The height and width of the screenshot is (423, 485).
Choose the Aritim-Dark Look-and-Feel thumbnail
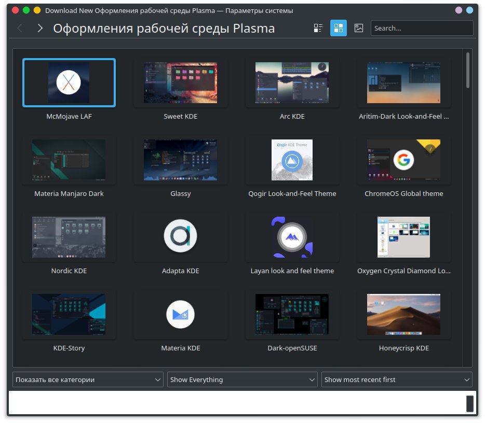click(403, 83)
